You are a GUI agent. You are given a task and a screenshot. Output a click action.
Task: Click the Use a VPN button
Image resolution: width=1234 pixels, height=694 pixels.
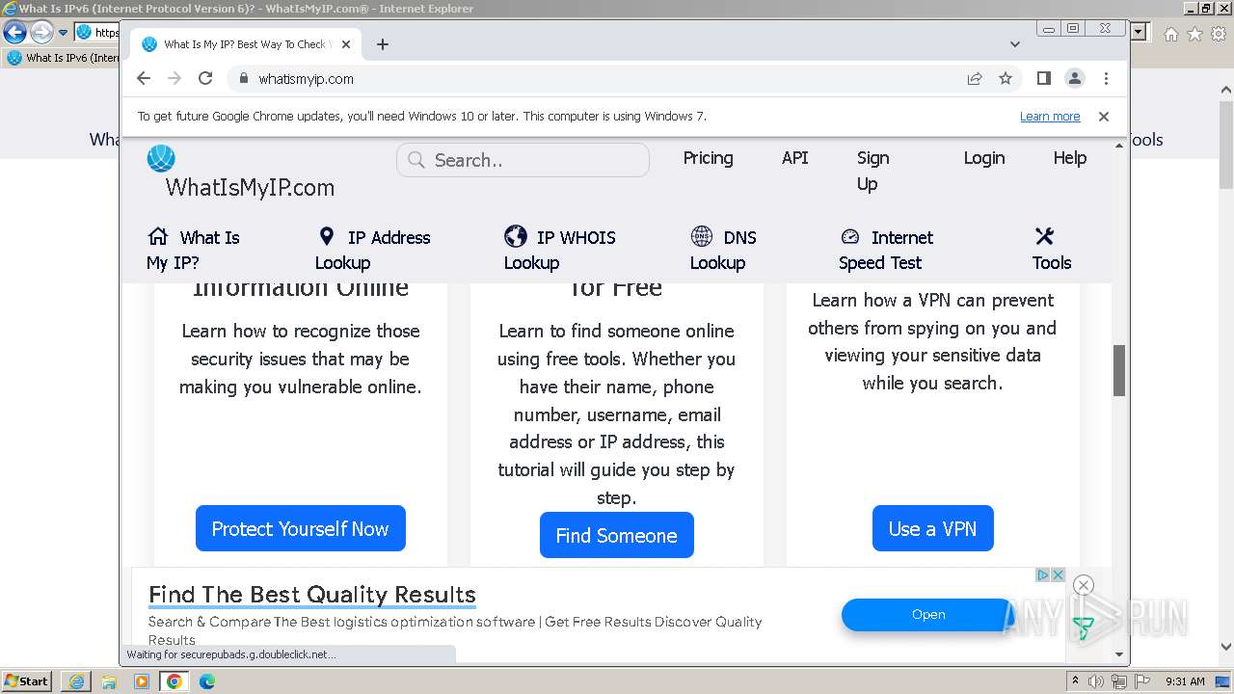coord(933,528)
